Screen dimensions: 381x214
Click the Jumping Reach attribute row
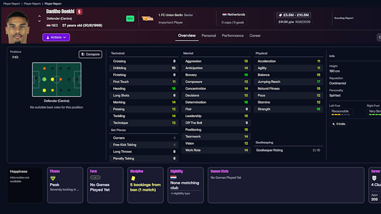pyautogui.click(x=288, y=82)
